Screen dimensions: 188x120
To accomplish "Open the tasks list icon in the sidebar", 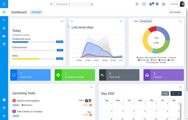I will [4, 20].
